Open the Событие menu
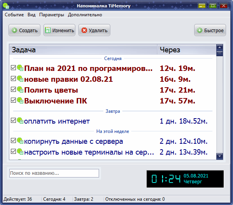 pos(14,15)
